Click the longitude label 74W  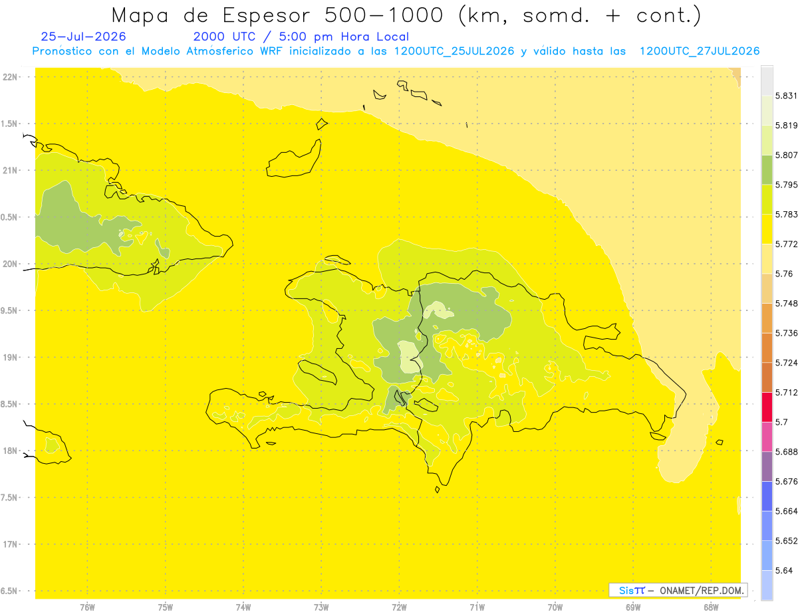(243, 607)
